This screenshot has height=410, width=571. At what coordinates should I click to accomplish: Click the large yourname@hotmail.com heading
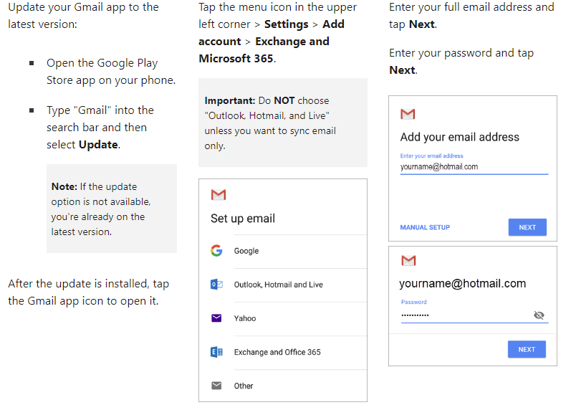463,284
